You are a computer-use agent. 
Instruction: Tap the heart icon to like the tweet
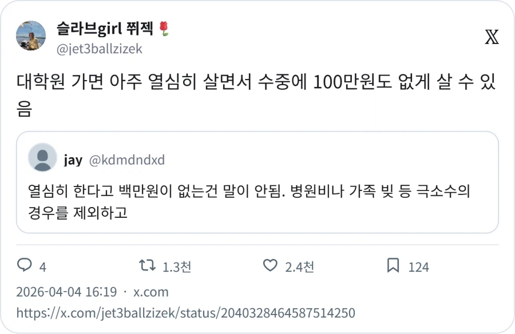click(x=272, y=266)
